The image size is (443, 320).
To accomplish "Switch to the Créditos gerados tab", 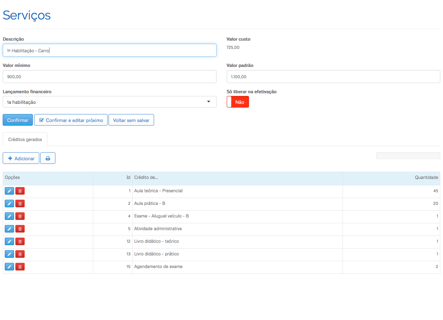I will (25, 140).
